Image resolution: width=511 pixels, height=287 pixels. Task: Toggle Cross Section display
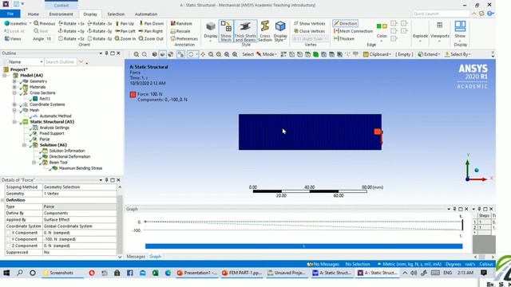265,31
